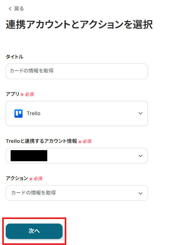Click the アクション field label
This screenshot has height=245, width=170.
click(17, 178)
